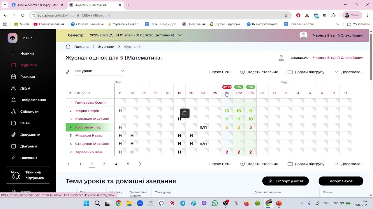Open Тести - Google Док bookmark

[x=161, y=24]
